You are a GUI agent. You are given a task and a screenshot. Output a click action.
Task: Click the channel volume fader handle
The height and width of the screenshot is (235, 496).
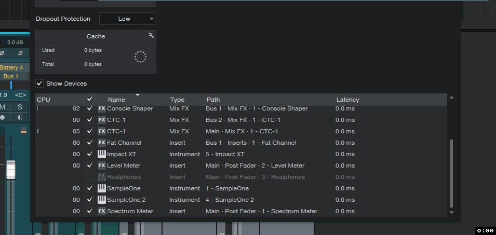pos(11,170)
